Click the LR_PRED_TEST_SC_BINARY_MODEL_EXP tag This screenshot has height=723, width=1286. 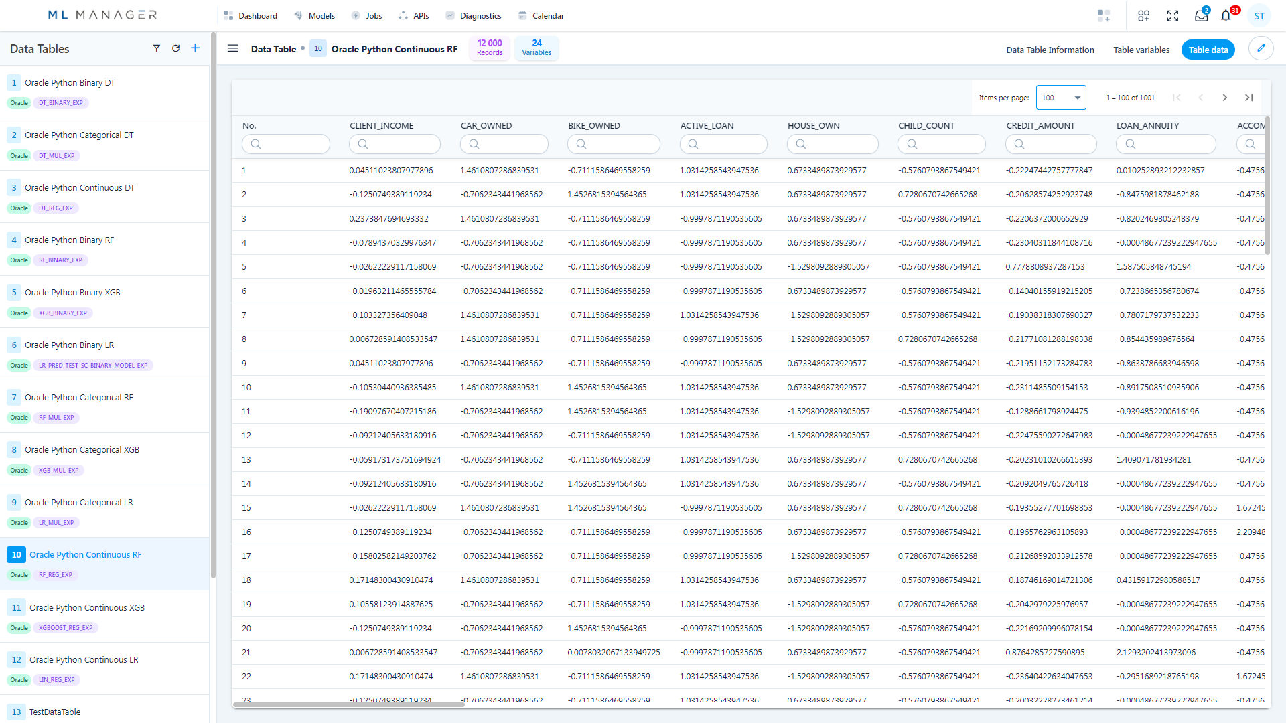click(x=93, y=366)
